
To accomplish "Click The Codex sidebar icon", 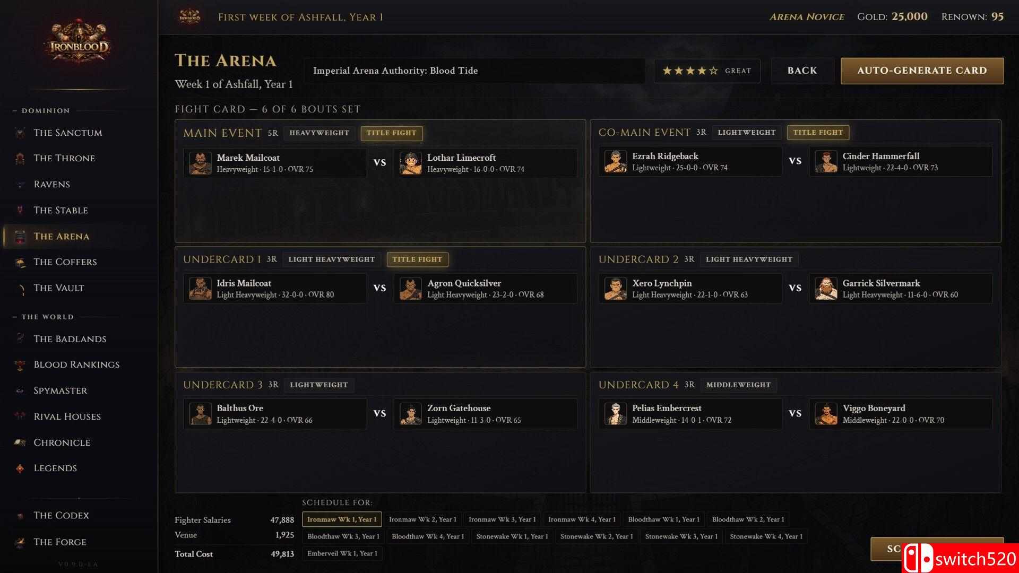I will pyautogui.click(x=20, y=515).
